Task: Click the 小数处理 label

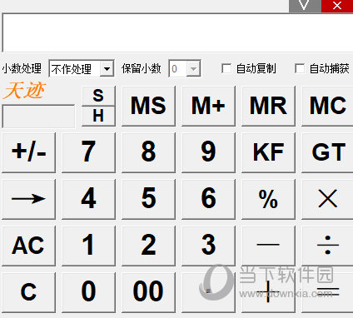Action: 22,68
